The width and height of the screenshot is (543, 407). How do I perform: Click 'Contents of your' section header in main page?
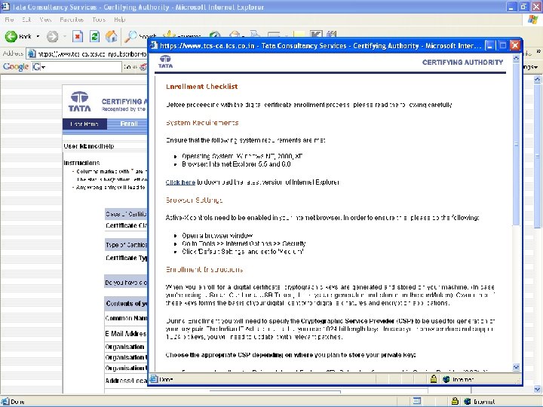click(127, 304)
